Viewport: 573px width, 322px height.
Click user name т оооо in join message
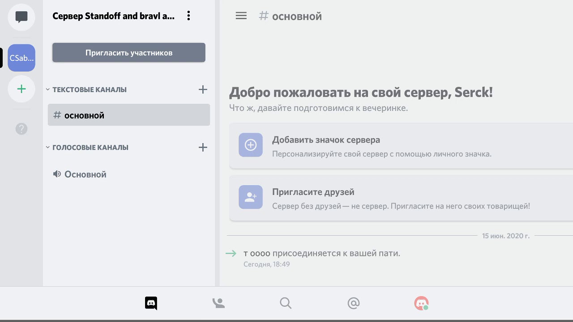pos(257,253)
